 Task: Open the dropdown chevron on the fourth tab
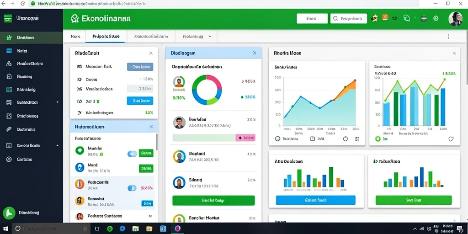pyautogui.click(x=209, y=37)
